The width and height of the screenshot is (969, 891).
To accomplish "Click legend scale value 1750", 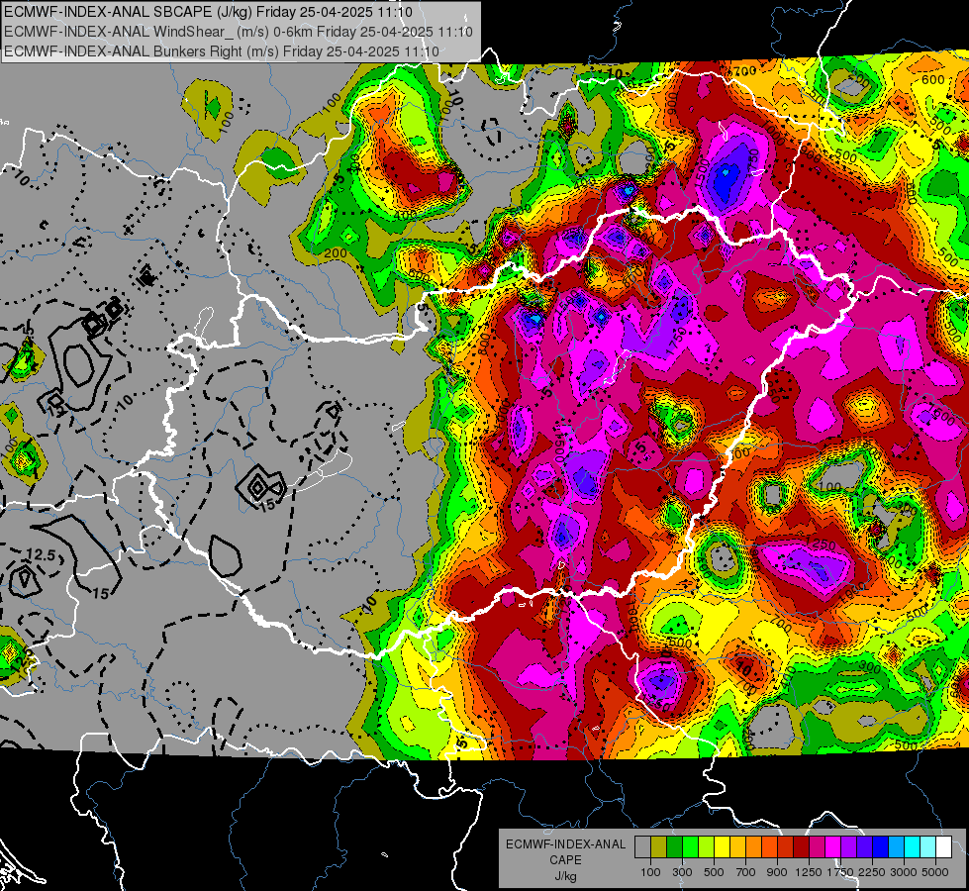I will coord(840,872).
